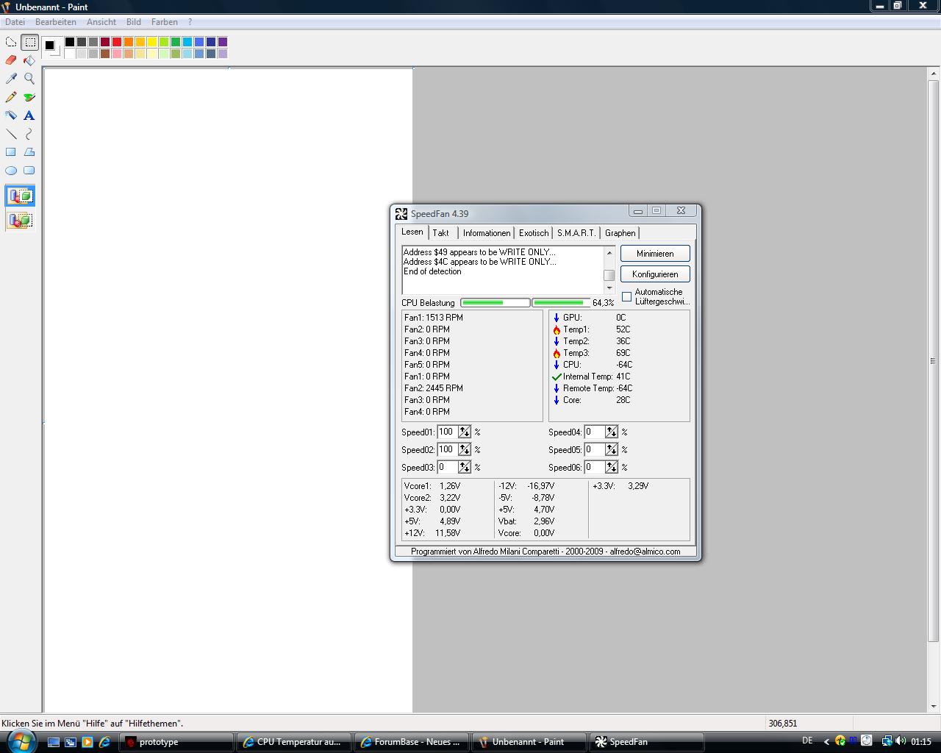
Task: Click the 'Fan2: 2445 RPM' reading
Action: [x=434, y=388]
